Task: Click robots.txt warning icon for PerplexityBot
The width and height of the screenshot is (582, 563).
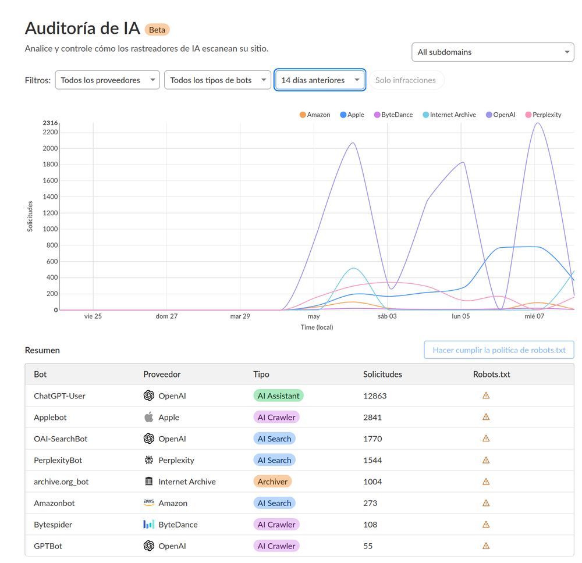Action: tap(486, 460)
